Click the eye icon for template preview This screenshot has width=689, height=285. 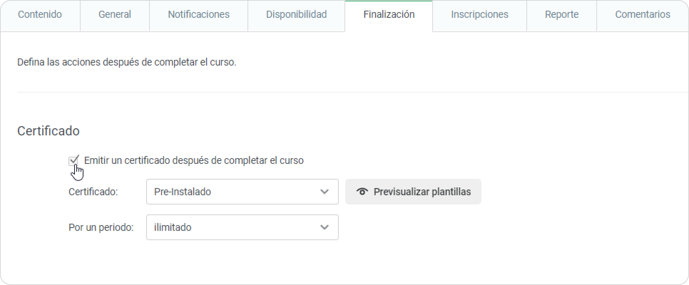click(x=362, y=192)
